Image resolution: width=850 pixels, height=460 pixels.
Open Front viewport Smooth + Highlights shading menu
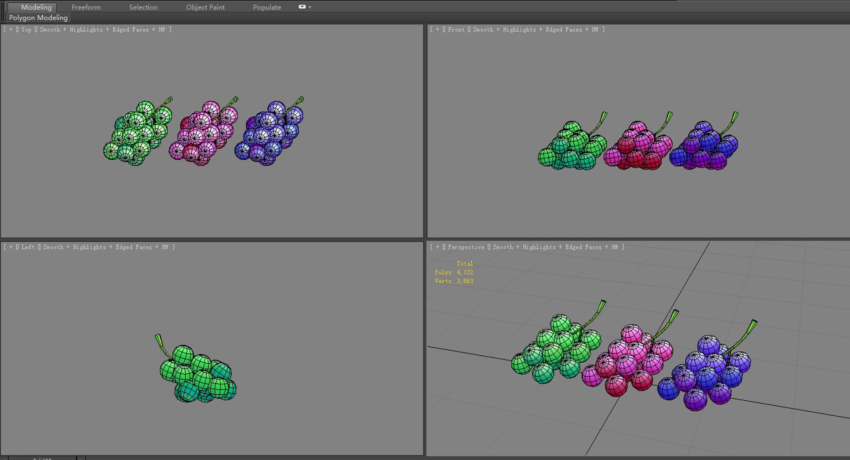[x=536, y=30]
